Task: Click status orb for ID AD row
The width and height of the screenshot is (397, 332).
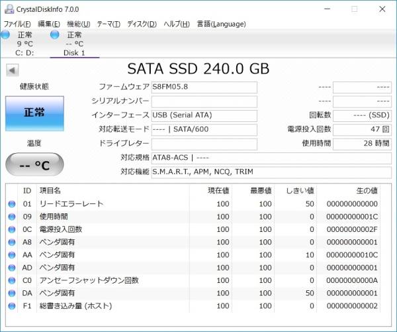Action: pyautogui.click(x=12, y=268)
